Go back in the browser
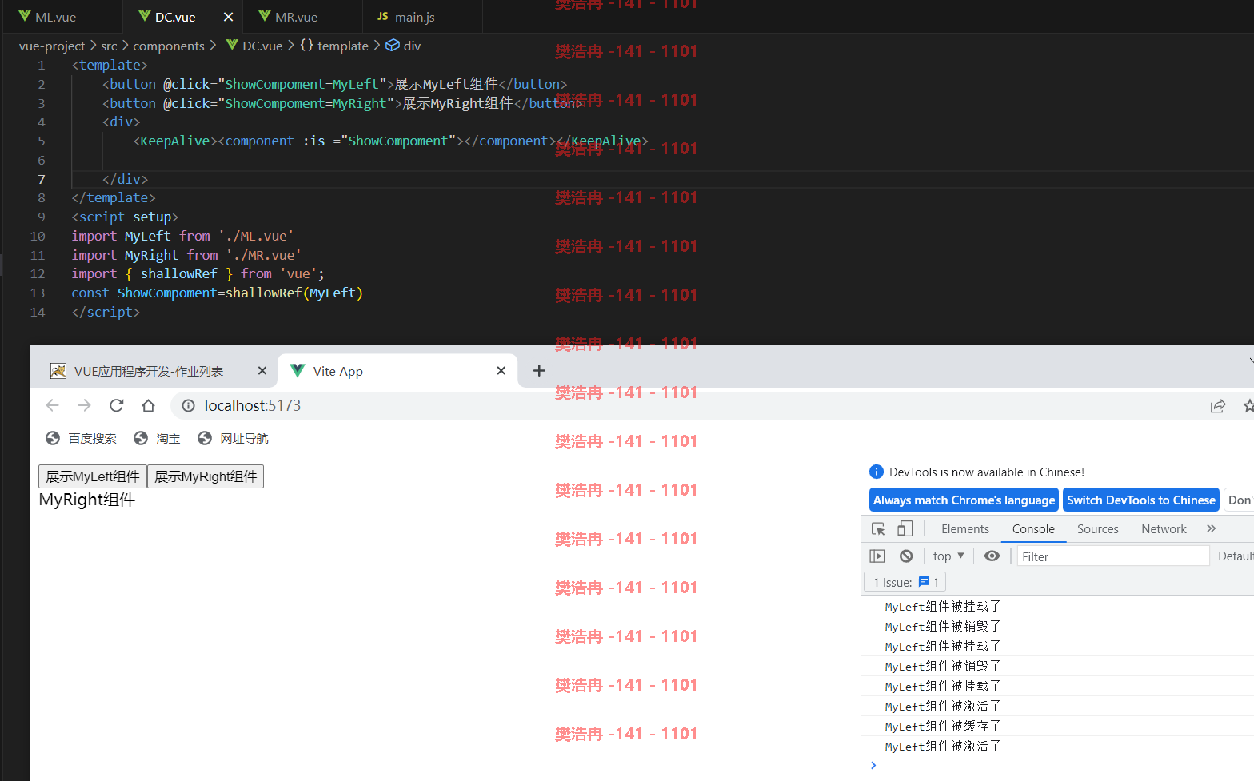Screen dimensions: 1254x781 pos(53,405)
